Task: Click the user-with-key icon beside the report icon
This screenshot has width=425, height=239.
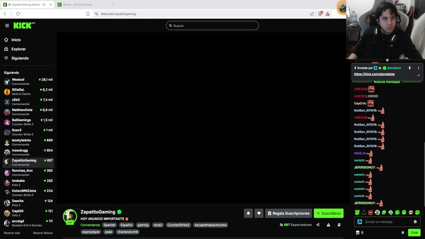Action: point(339,225)
